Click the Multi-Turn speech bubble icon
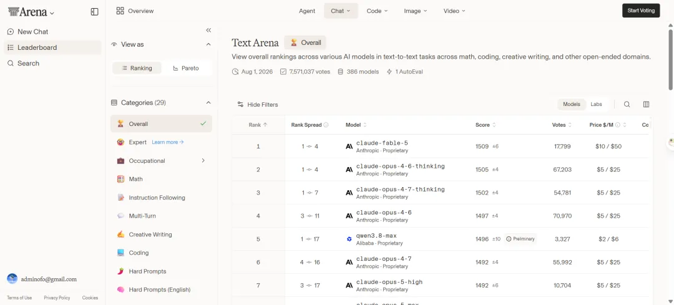674x305 pixels. [x=121, y=216]
